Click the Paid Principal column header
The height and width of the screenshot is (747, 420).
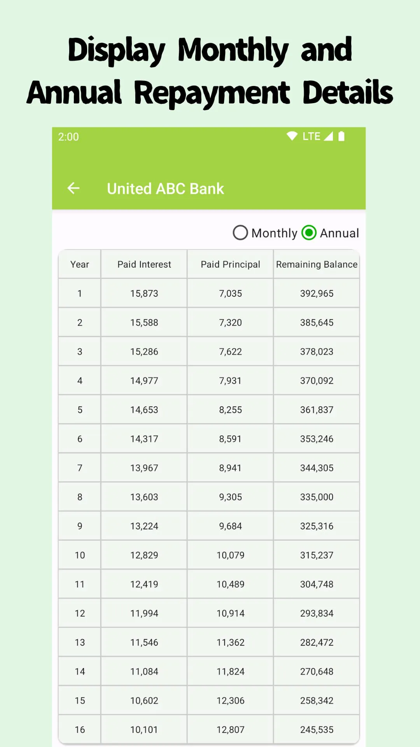[x=230, y=264]
